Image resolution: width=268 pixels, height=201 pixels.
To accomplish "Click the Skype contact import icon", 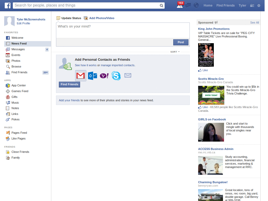I will (116, 76).
